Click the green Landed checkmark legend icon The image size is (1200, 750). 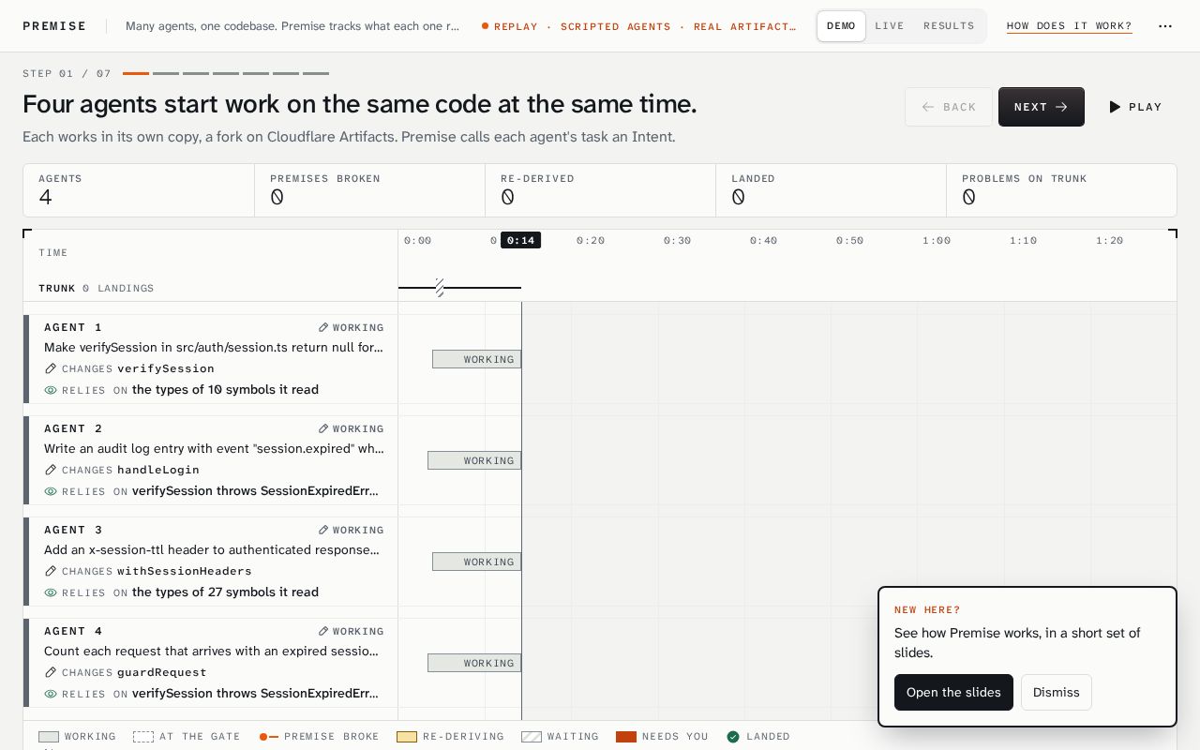pyautogui.click(x=733, y=737)
